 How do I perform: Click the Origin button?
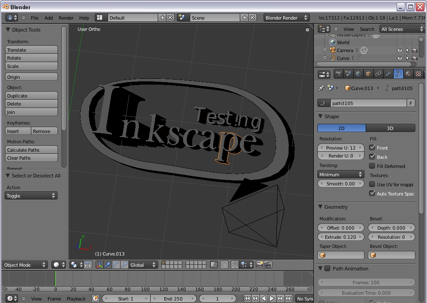point(31,77)
